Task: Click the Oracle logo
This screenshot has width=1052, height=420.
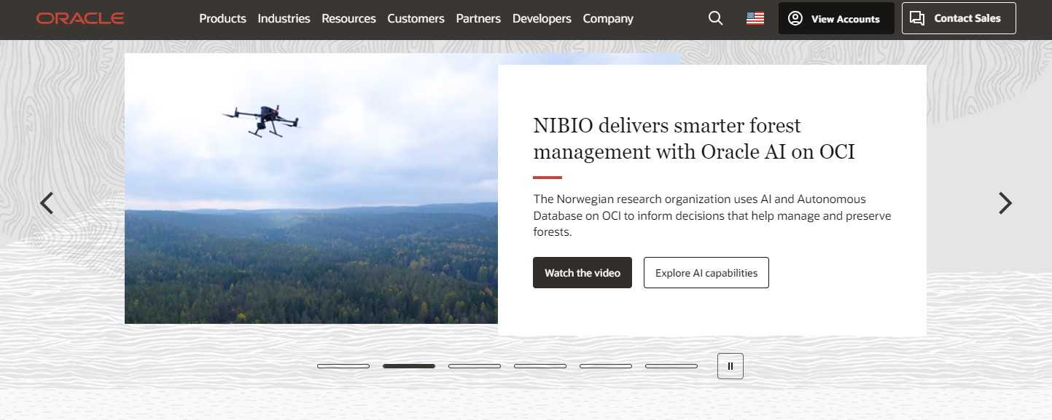Action: click(80, 18)
